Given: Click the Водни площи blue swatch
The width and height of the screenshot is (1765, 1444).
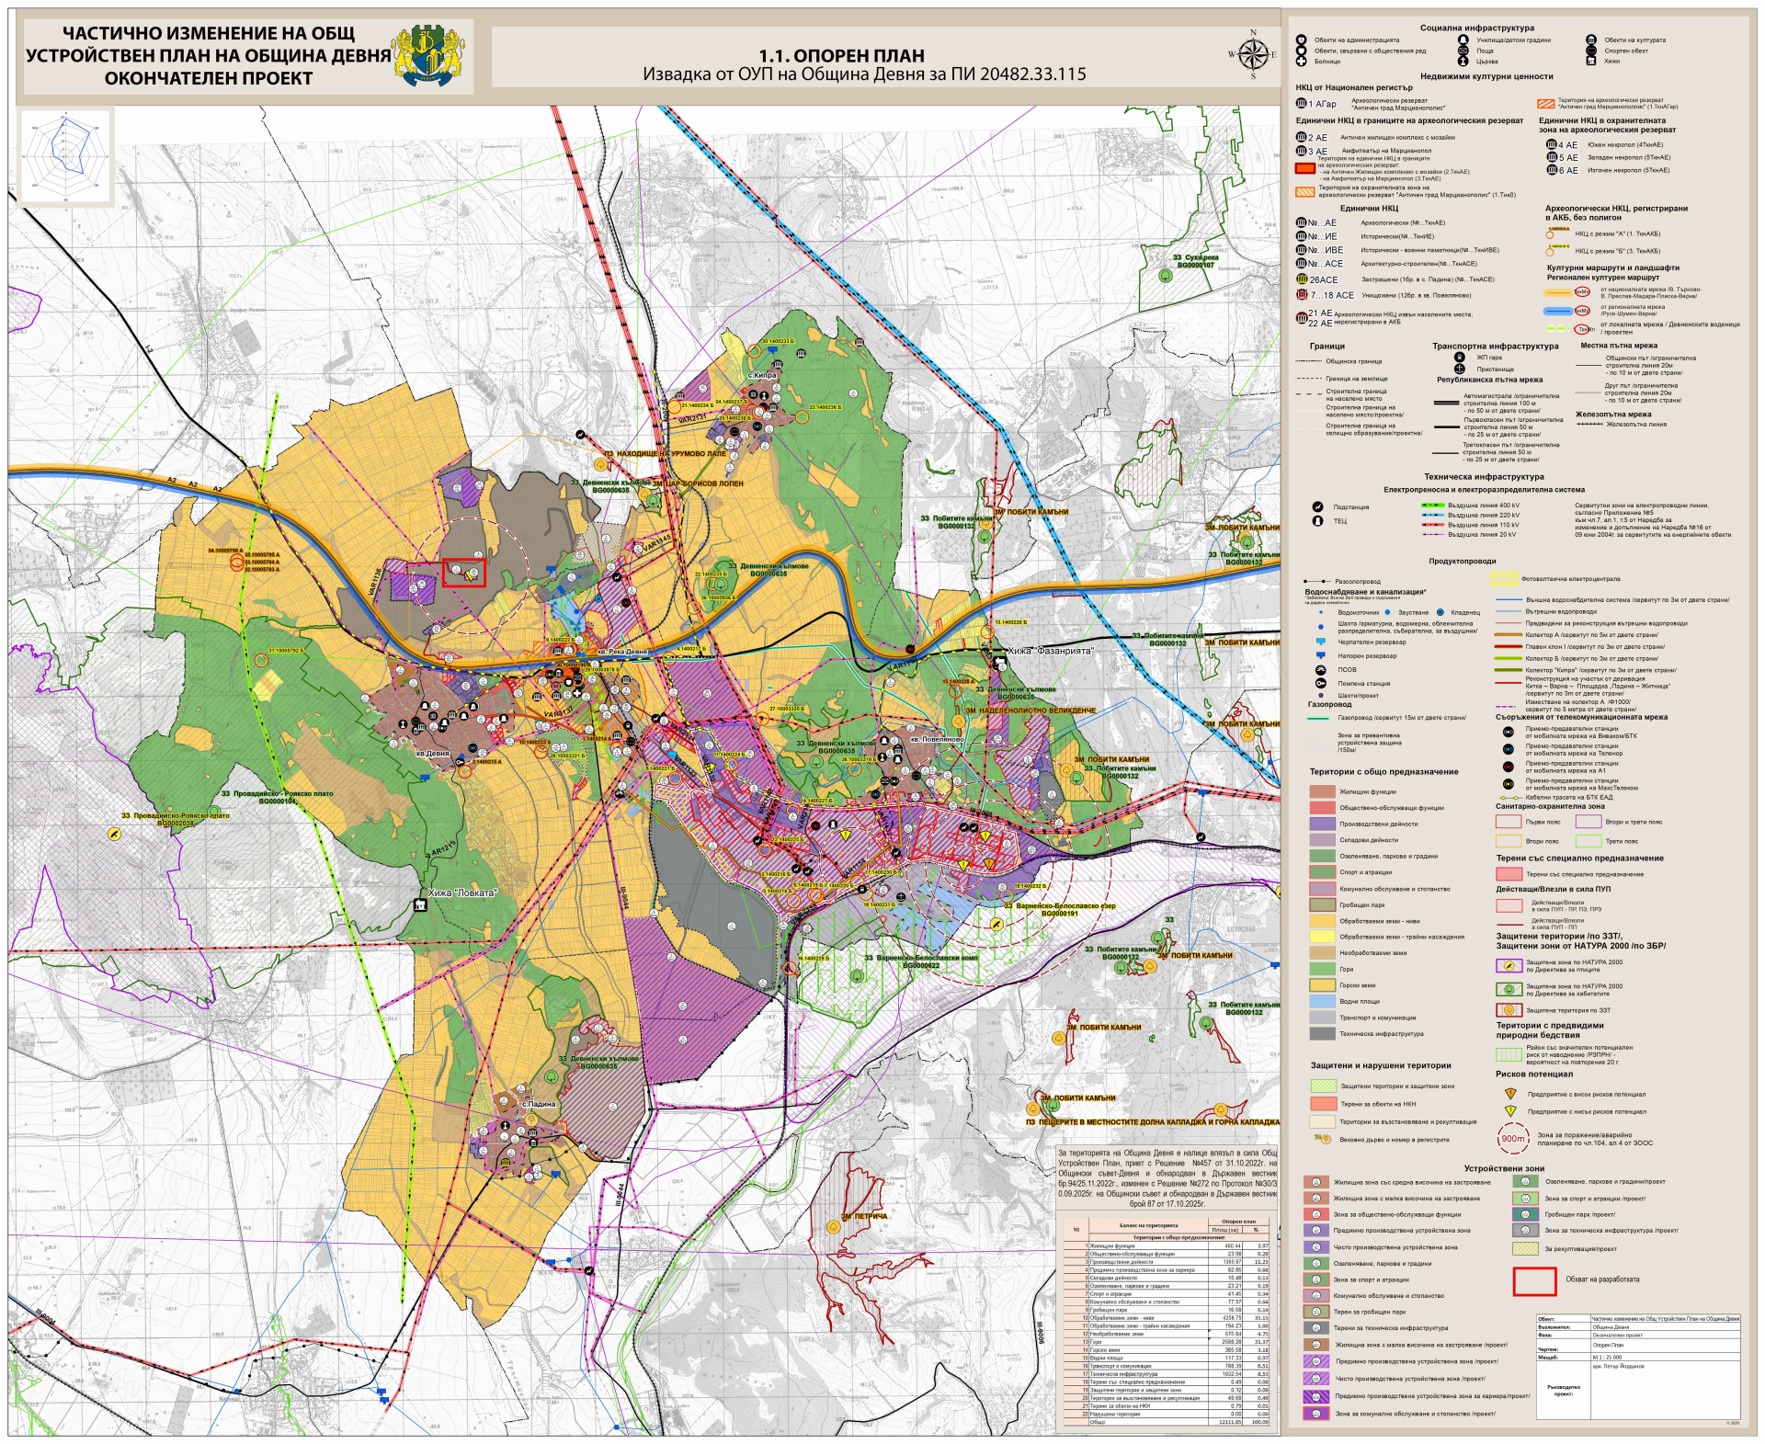Looking at the screenshot, I should point(1322,1001).
